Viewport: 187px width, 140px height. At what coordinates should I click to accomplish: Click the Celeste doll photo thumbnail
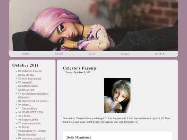pyautogui.click(x=117, y=95)
